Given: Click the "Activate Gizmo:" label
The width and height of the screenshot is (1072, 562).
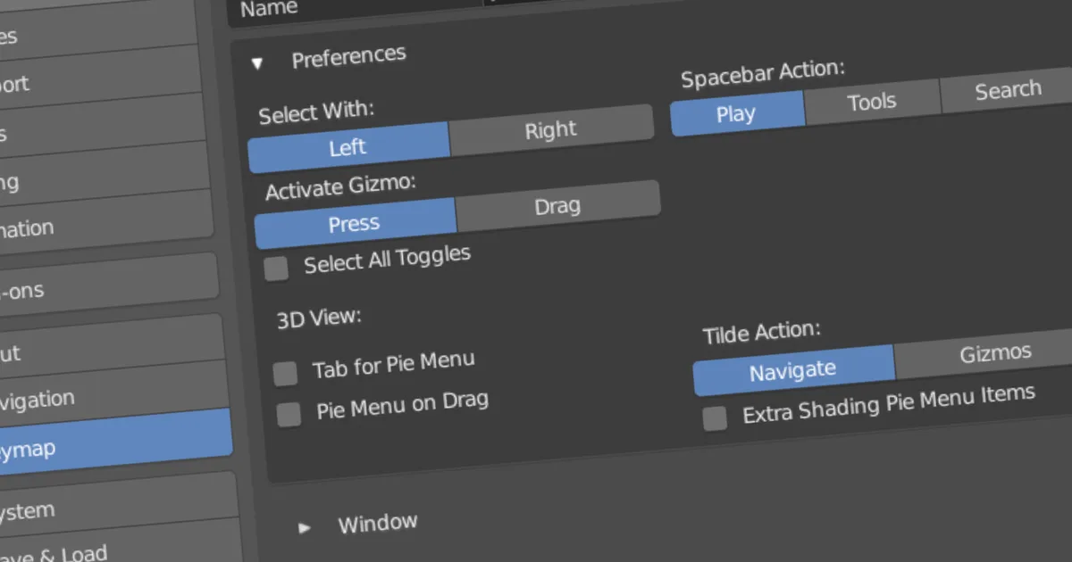Looking at the screenshot, I should (x=341, y=186).
